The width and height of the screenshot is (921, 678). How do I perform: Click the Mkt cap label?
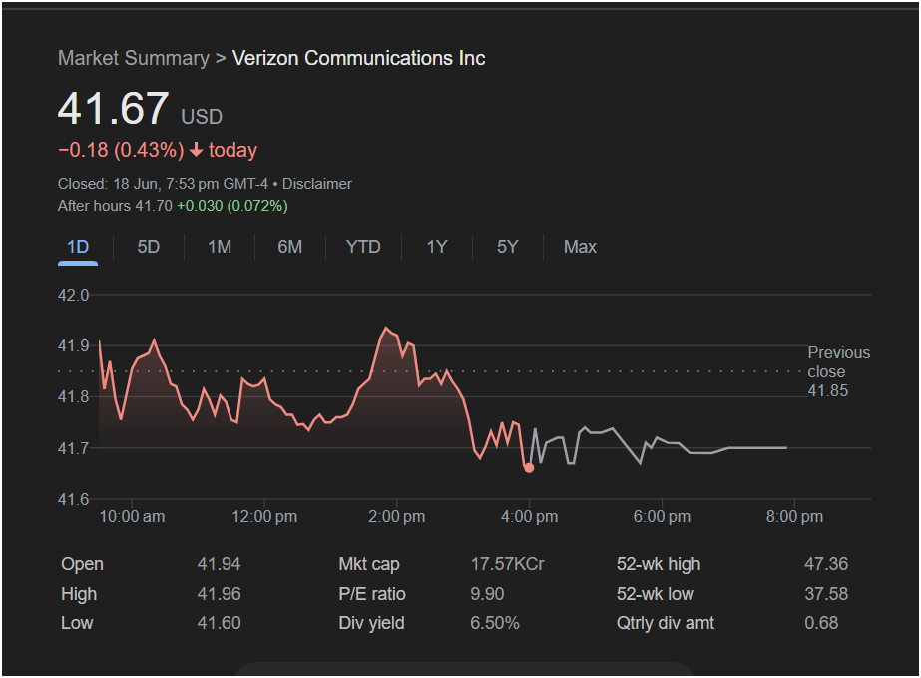[x=369, y=564]
